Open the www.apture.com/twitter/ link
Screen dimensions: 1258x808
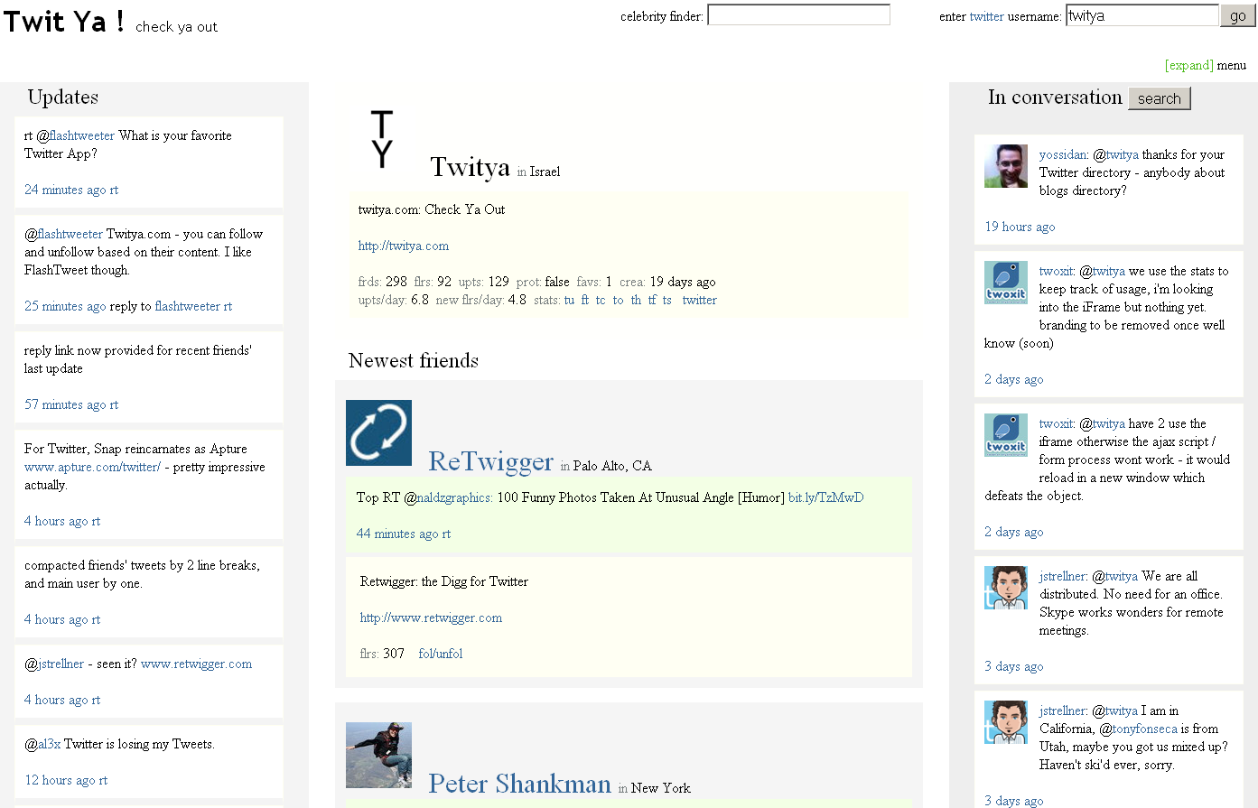tap(92, 467)
